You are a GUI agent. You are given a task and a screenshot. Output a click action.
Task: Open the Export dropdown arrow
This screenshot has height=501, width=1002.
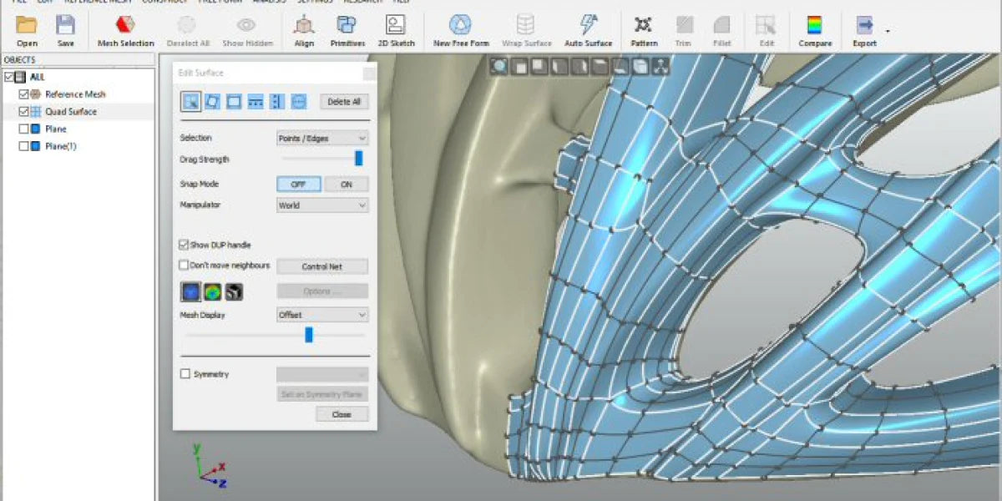coord(888,31)
